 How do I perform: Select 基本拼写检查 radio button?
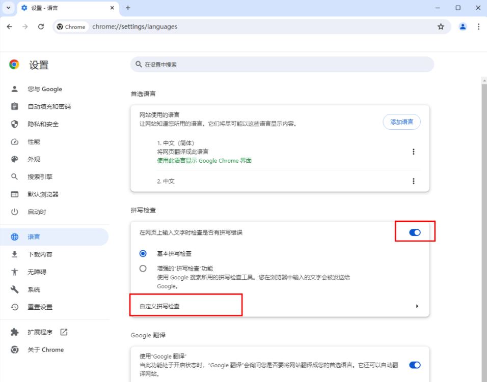(x=143, y=254)
